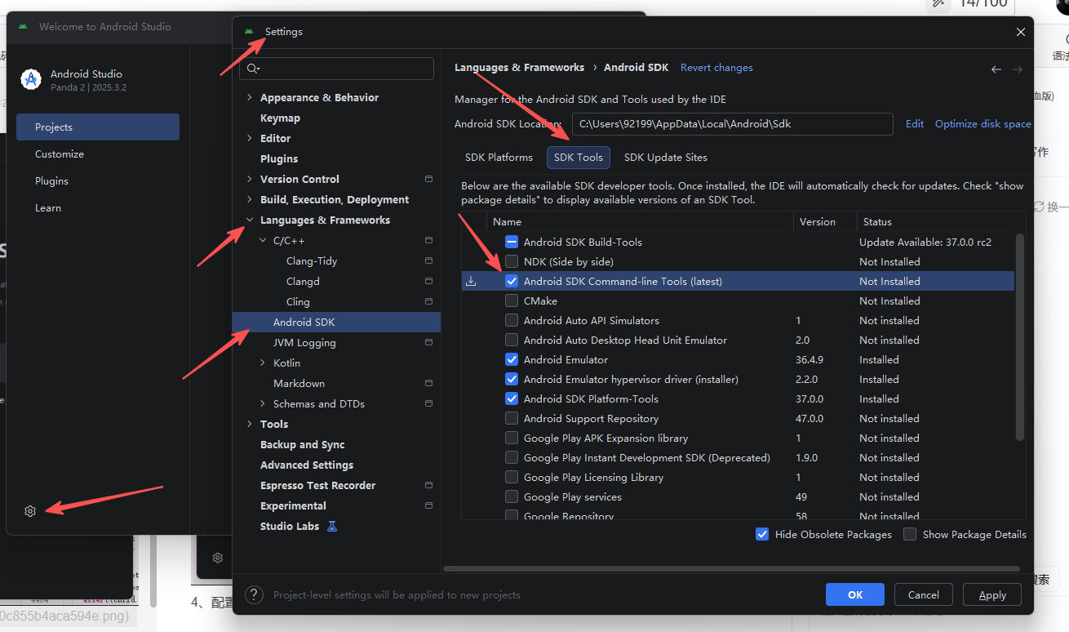1069x632 pixels.
Task: Expand Build, Execution, Deployment
Action: click(x=250, y=200)
